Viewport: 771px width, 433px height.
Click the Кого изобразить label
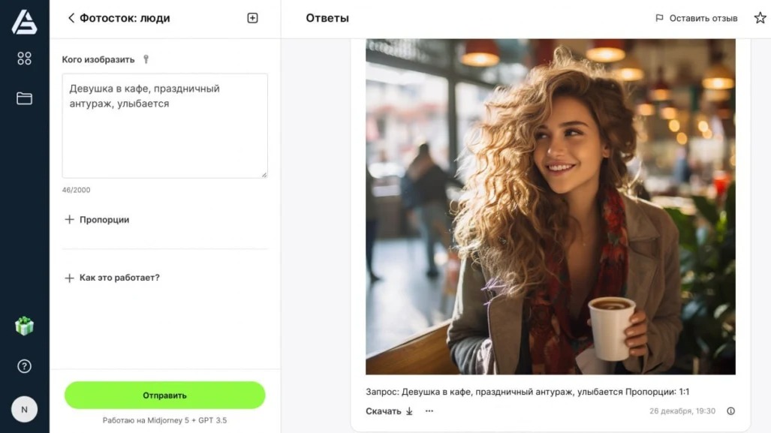pos(98,59)
